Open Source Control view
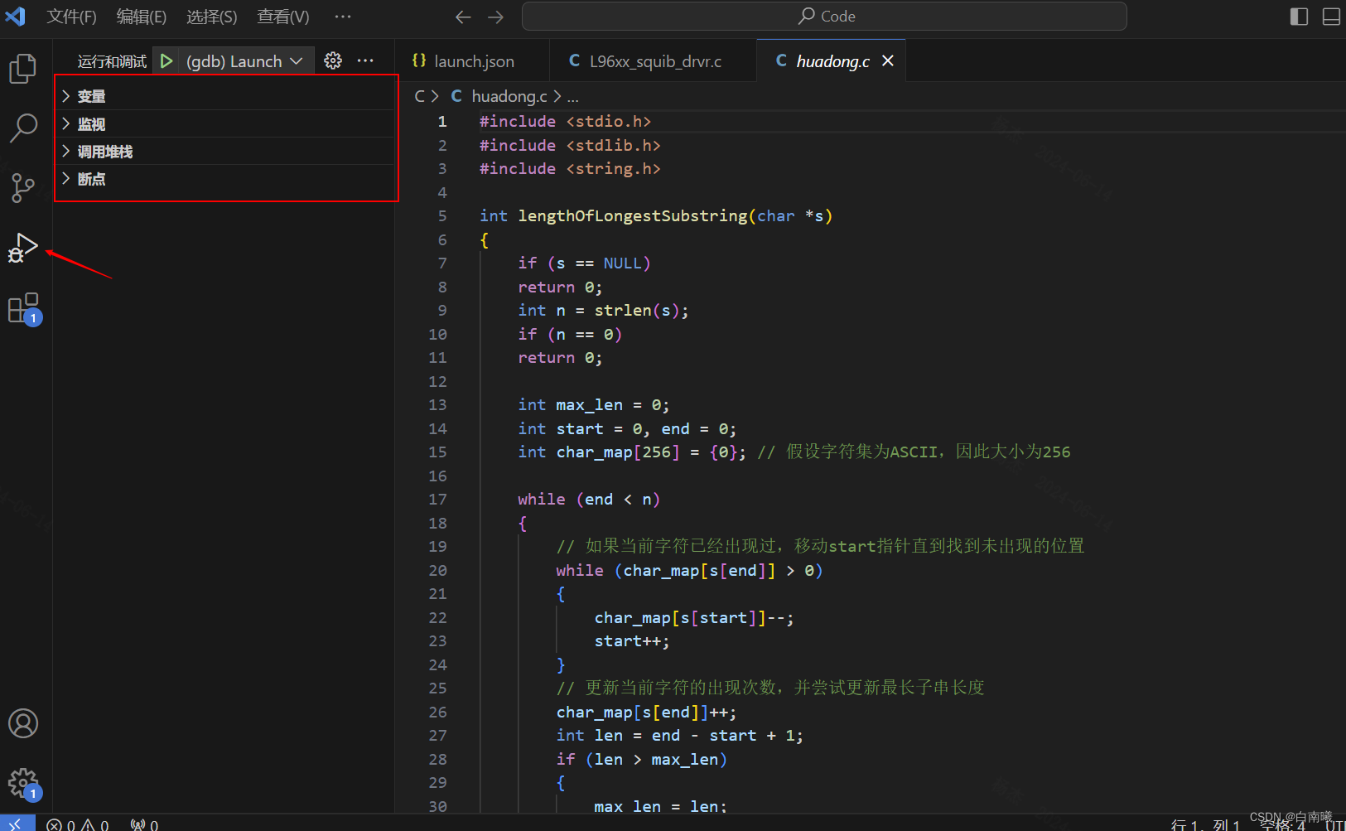1346x831 pixels. [x=23, y=188]
